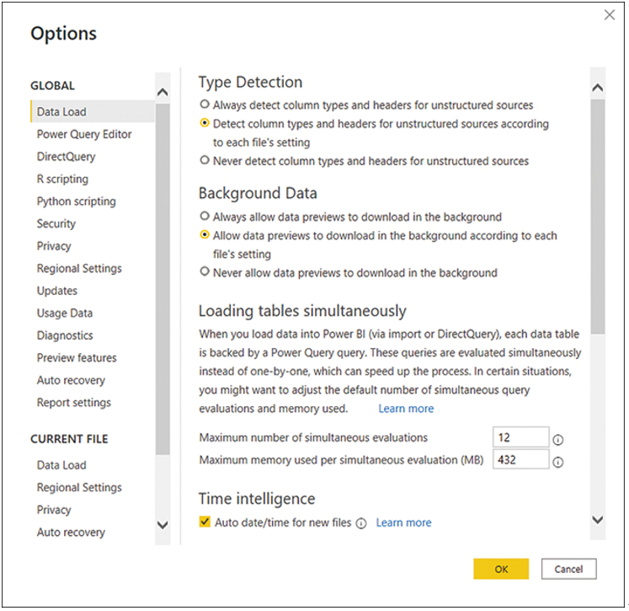
Task: Click content pane scroll down arrow
Action: point(598,520)
